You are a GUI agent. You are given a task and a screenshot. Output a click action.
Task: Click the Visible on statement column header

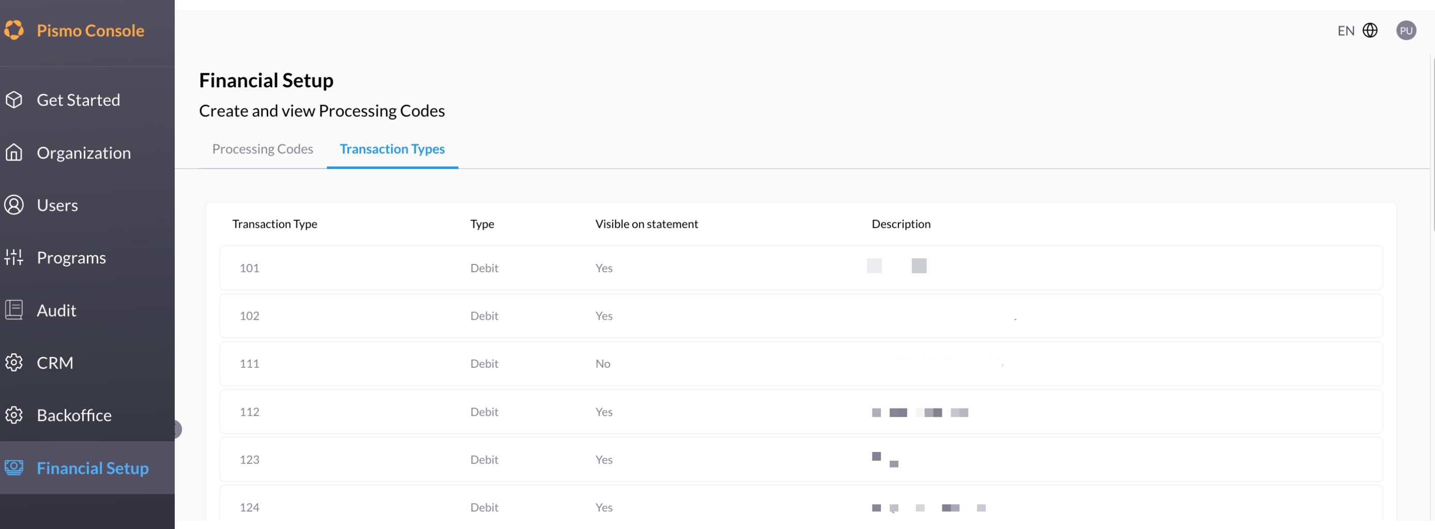pos(646,224)
